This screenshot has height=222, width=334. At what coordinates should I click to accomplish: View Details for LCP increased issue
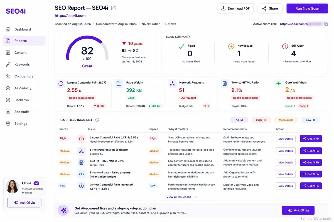pyautogui.click(x=286, y=186)
